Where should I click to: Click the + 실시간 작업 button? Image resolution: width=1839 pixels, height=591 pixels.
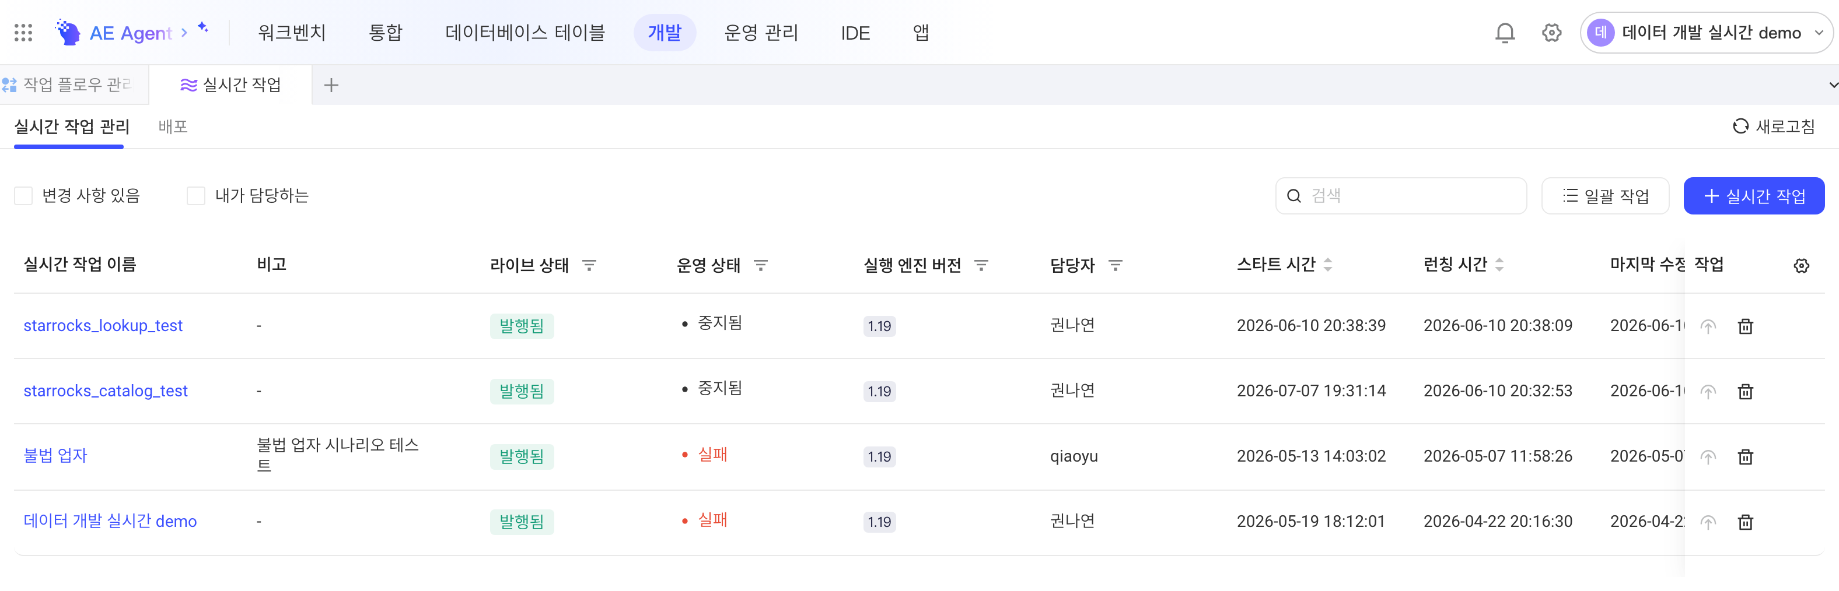1753,196
